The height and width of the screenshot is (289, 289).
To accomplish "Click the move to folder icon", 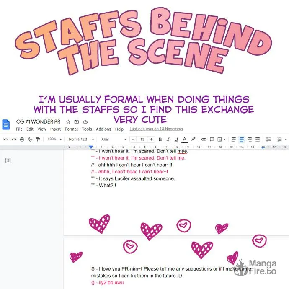I will 77,121.
